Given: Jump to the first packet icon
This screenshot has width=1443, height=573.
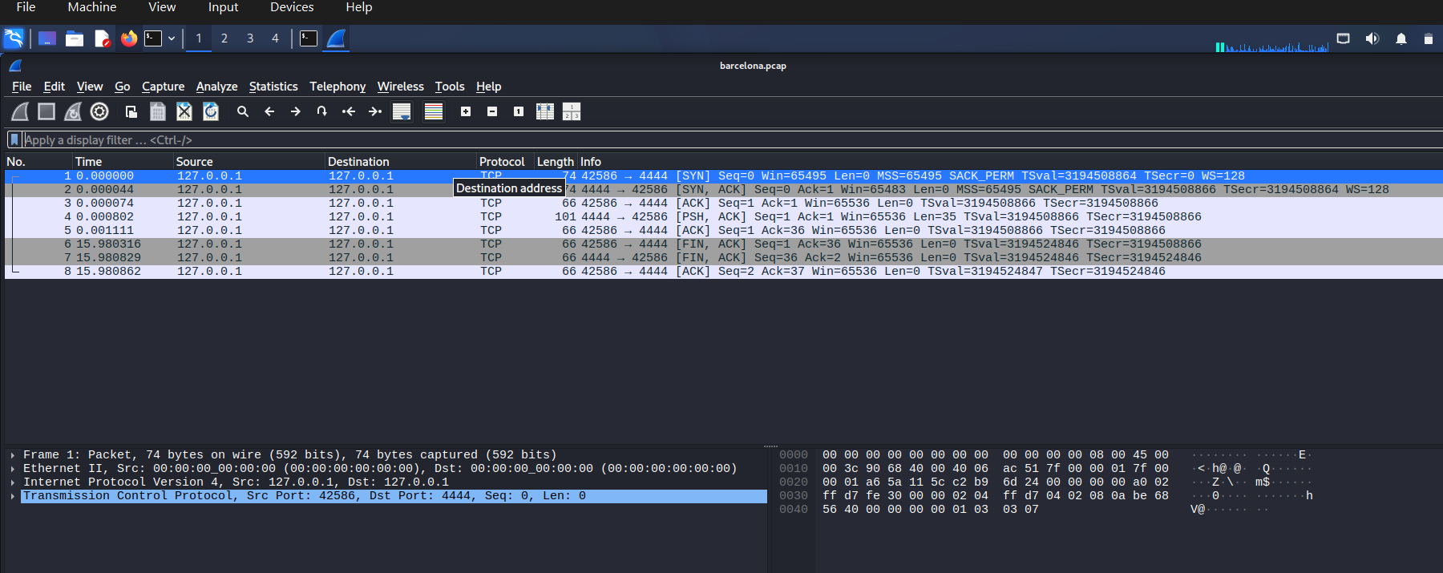Looking at the screenshot, I should (349, 111).
